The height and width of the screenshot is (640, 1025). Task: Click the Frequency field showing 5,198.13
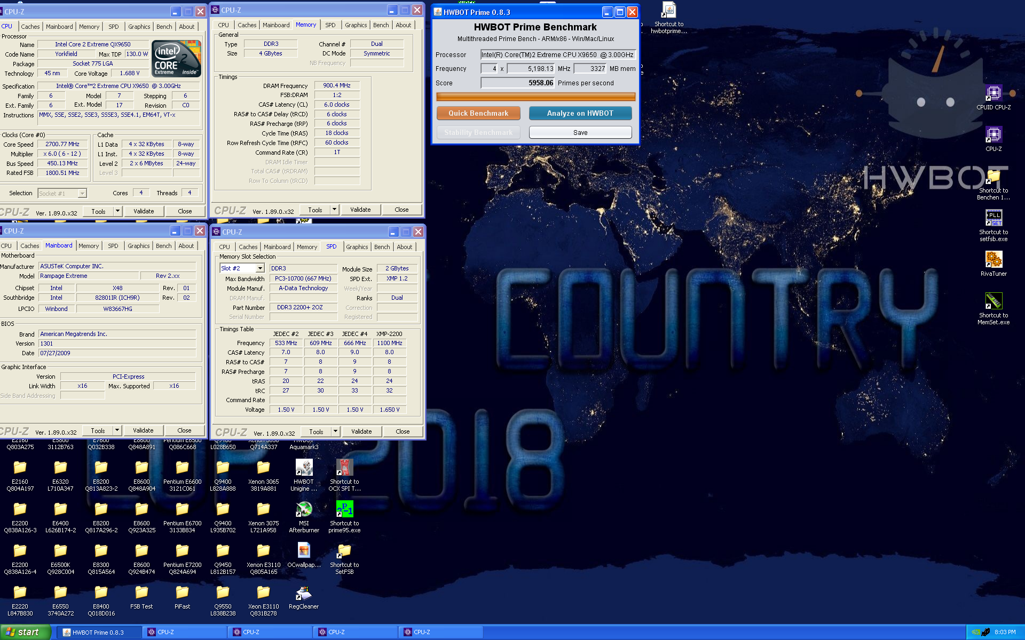[x=531, y=68]
